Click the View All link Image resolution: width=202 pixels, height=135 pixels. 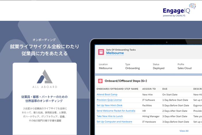click(x=184, y=131)
